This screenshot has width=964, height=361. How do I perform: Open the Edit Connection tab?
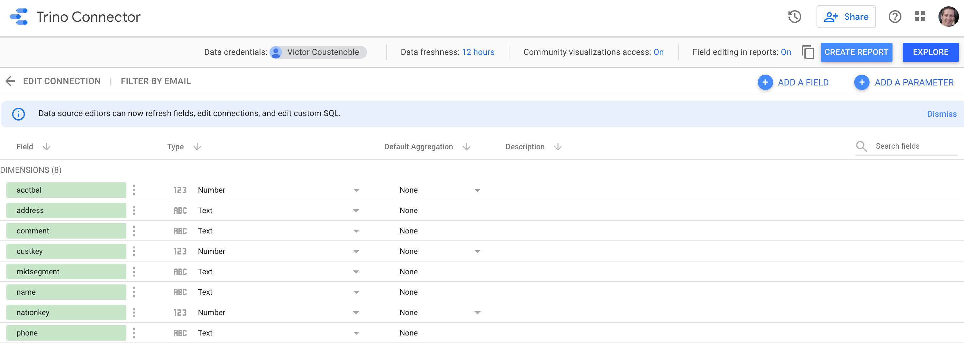pyautogui.click(x=62, y=81)
